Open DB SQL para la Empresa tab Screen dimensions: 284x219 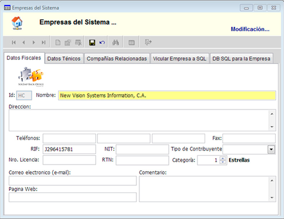tap(241, 59)
